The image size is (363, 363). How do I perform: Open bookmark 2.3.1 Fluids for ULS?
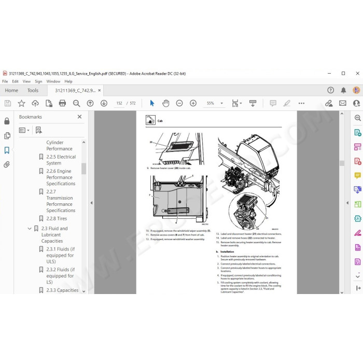(61, 255)
